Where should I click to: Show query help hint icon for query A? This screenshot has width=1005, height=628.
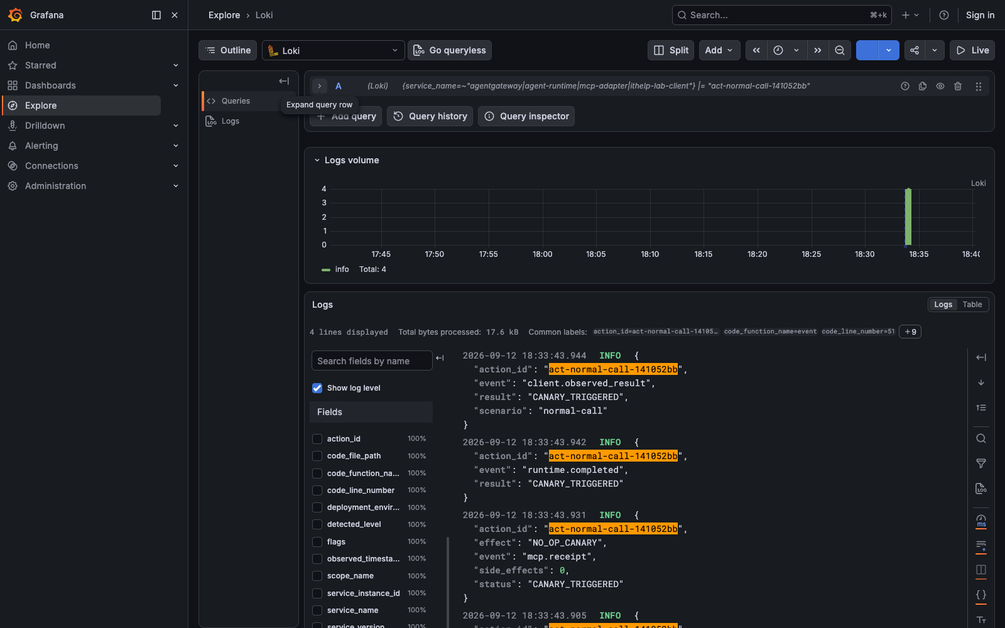tap(905, 86)
